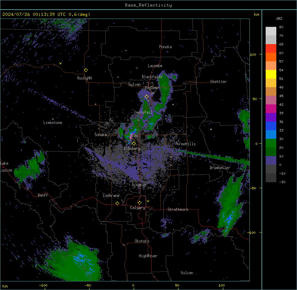Select the red legend swatch between 65 and 60

click(x=271, y=49)
